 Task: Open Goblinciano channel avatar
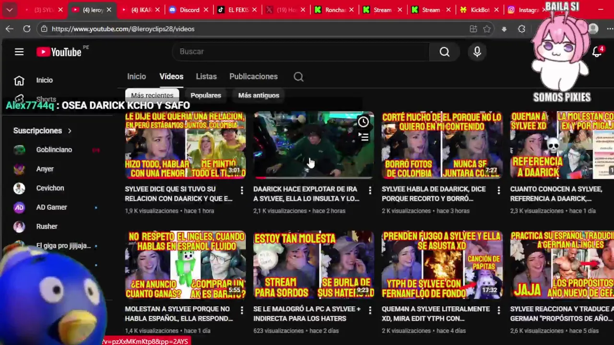pos(19,150)
